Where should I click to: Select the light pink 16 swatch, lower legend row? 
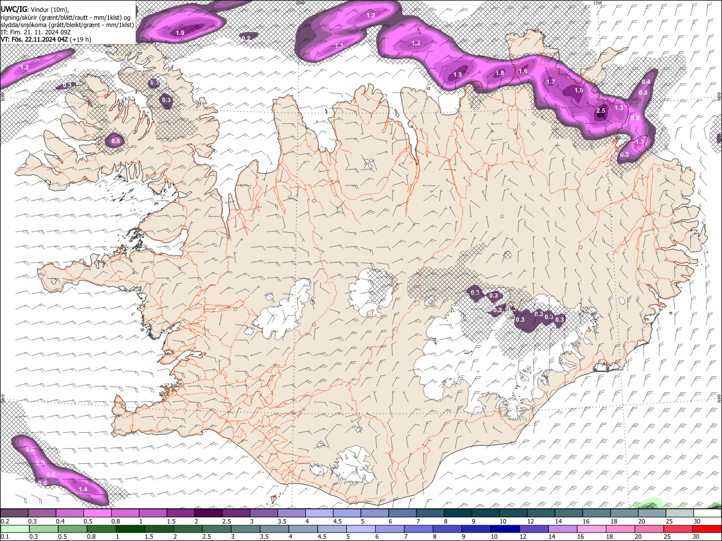pos(592,529)
